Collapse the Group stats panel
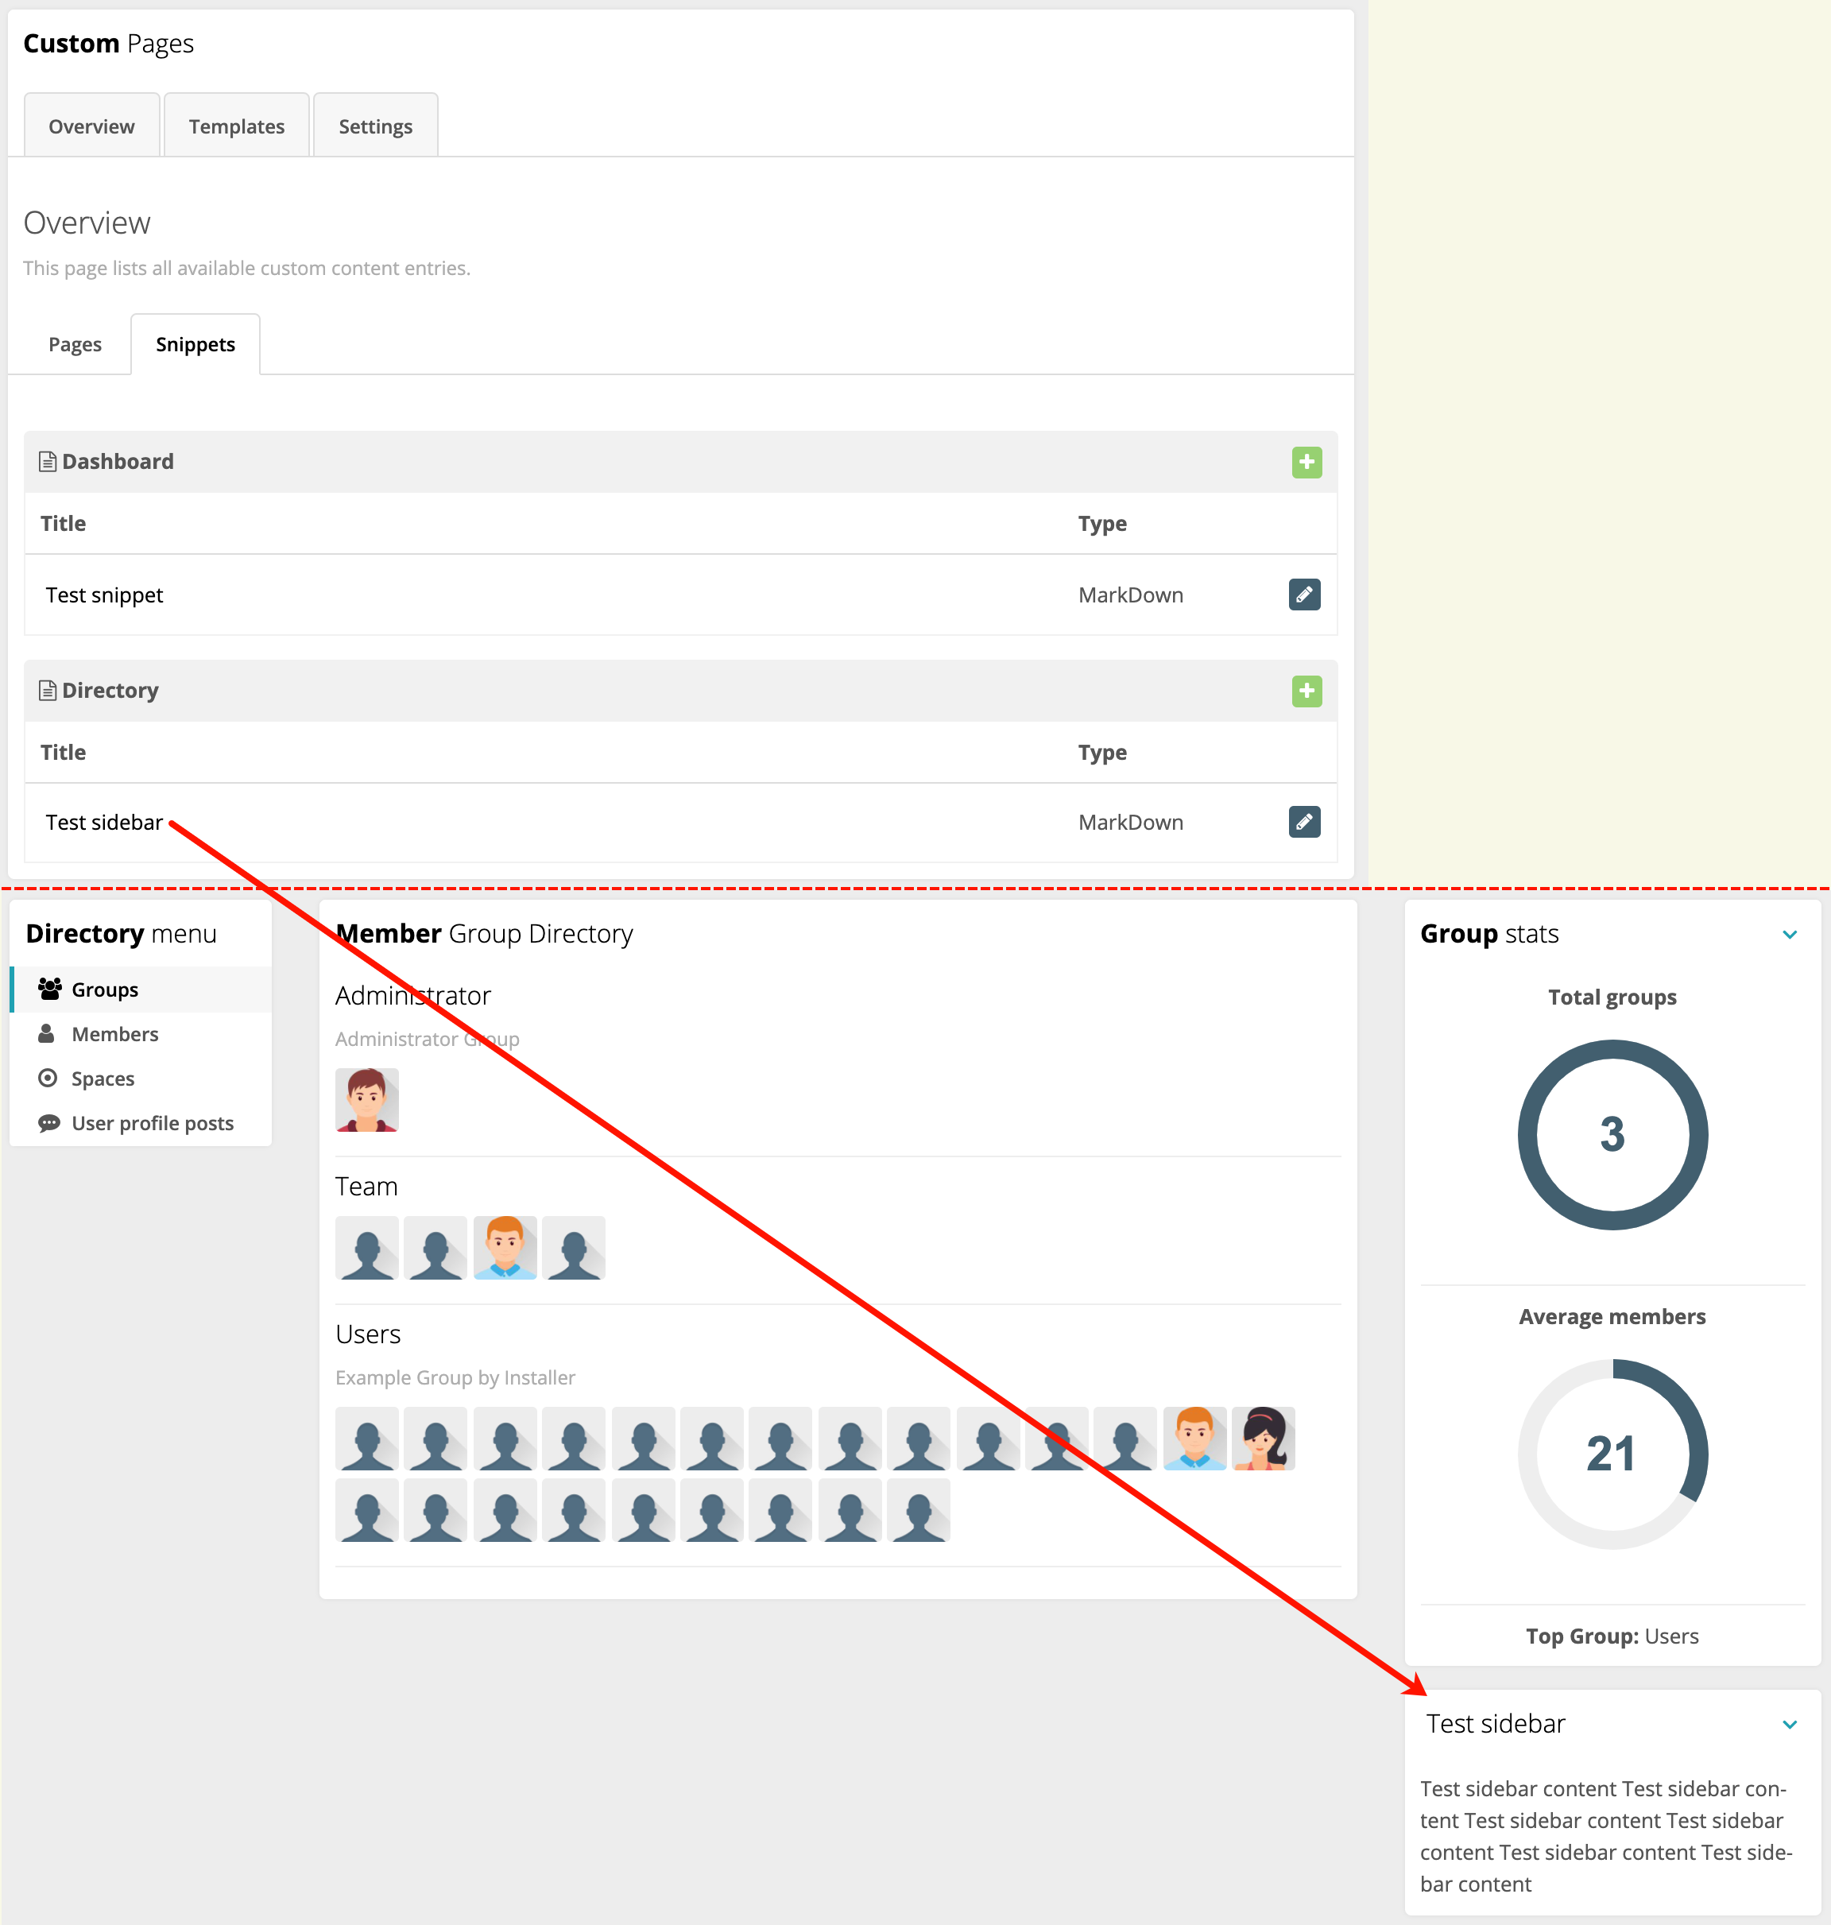Image resolution: width=1831 pixels, height=1925 pixels. (1790, 934)
